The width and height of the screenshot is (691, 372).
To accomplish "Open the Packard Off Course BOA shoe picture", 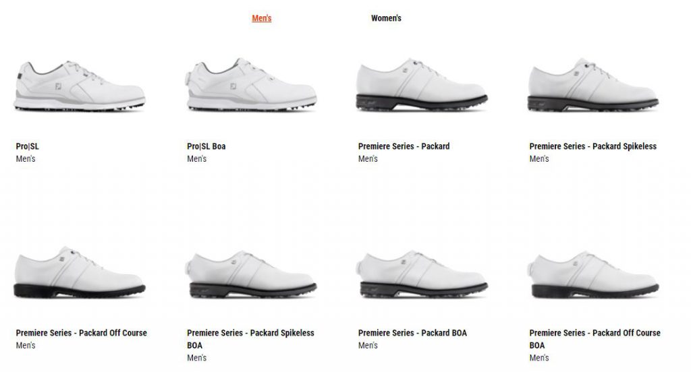I will (x=593, y=274).
